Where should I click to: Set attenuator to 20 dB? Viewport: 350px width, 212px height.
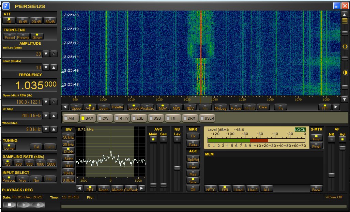pyautogui.click(x=36, y=20)
